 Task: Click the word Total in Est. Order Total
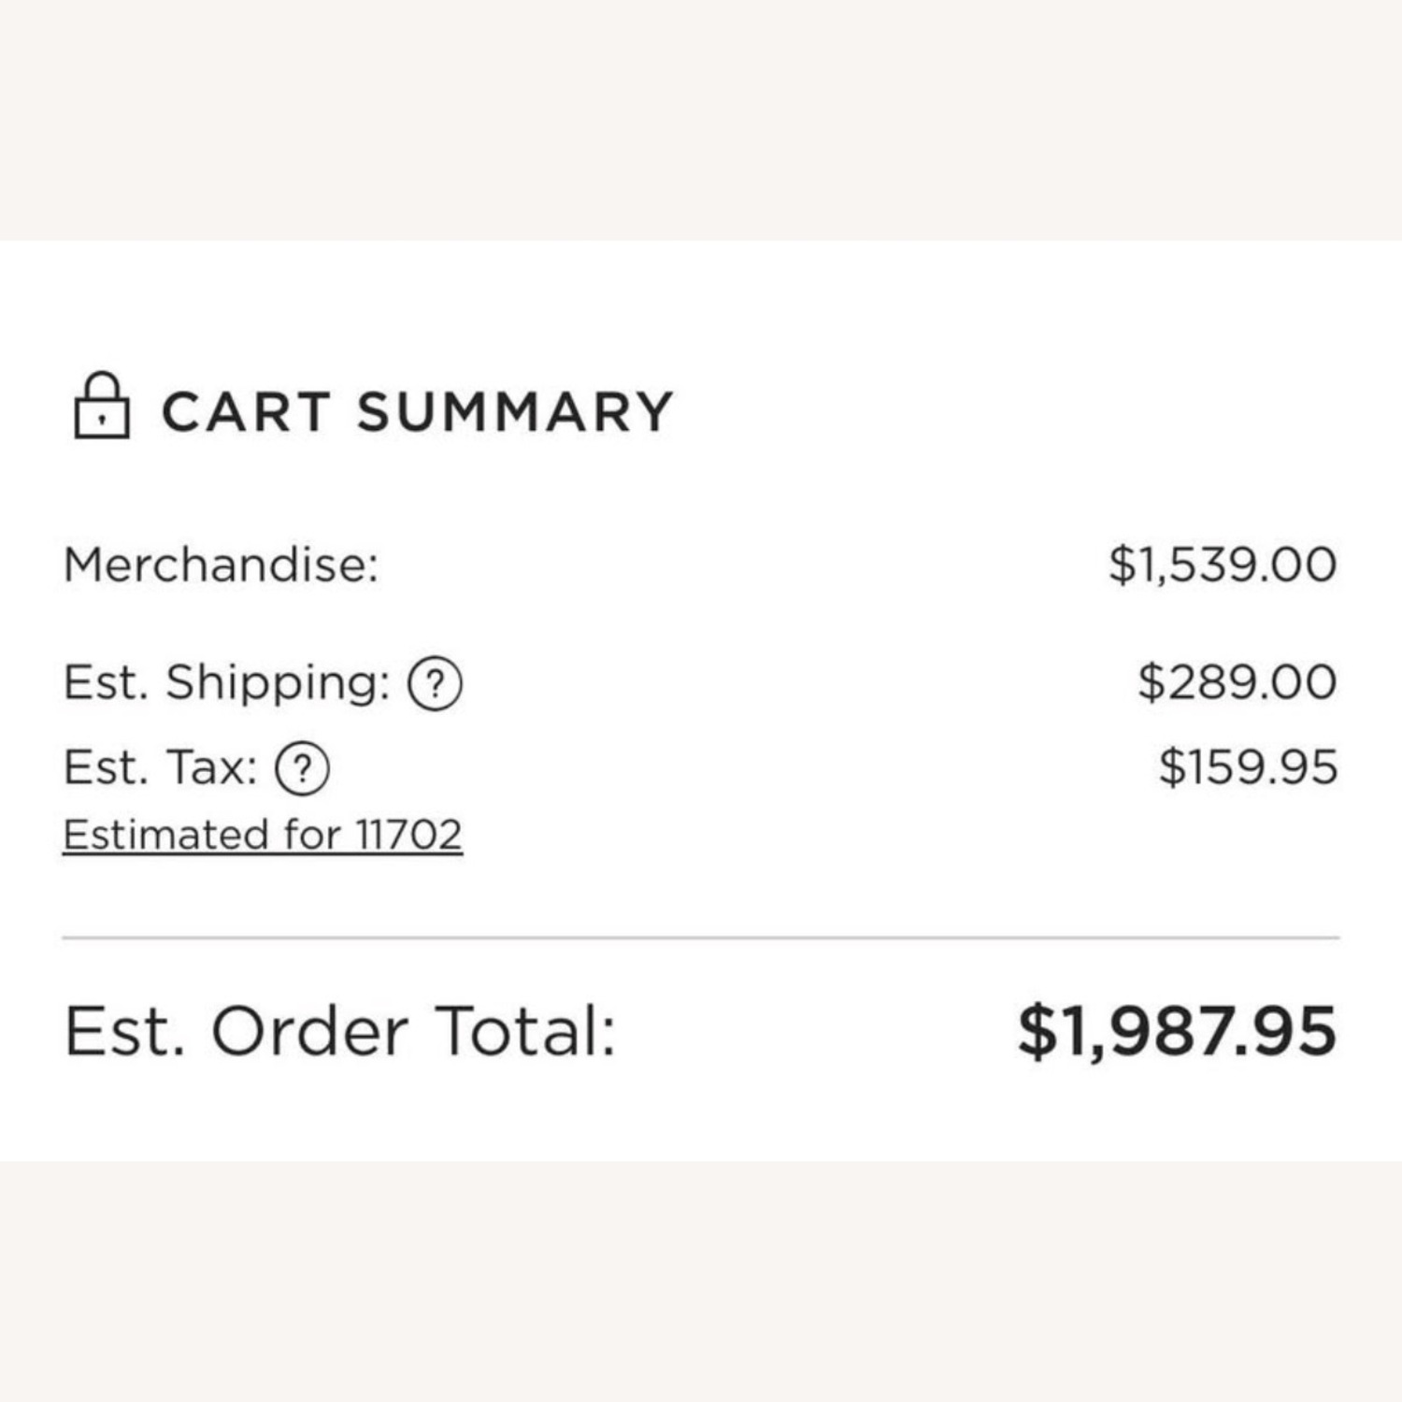pos(526,1032)
